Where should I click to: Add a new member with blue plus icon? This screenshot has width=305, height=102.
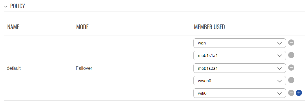click(299, 93)
